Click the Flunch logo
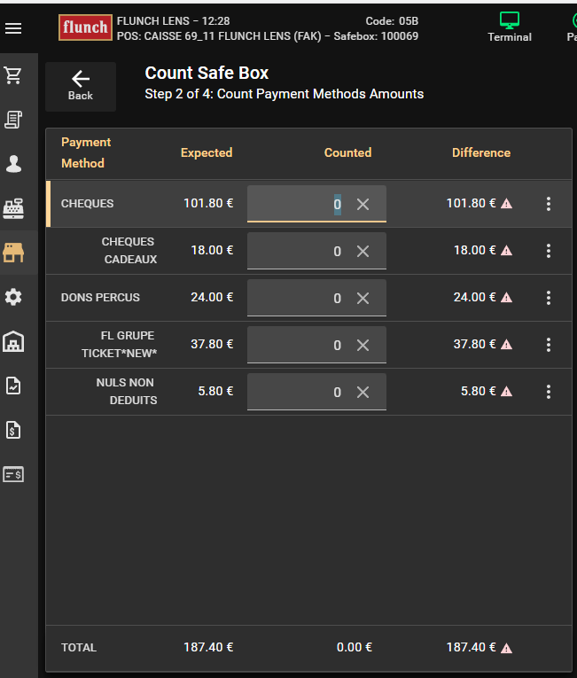The width and height of the screenshot is (577, 678). pos(85,28)
